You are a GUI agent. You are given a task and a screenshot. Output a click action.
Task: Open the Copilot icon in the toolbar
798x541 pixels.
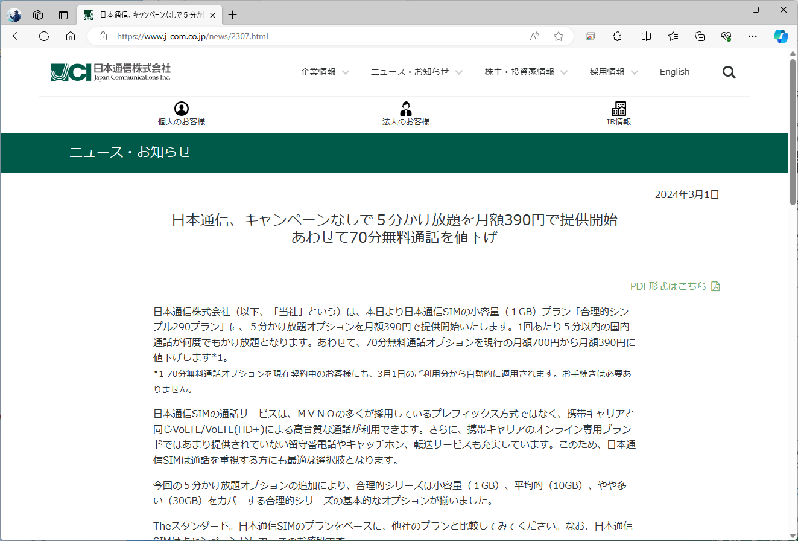pyautogui.click(x=781, y=36)
